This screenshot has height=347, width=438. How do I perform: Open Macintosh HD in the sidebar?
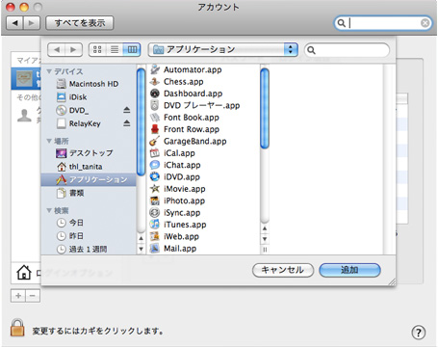pos(88,84)
